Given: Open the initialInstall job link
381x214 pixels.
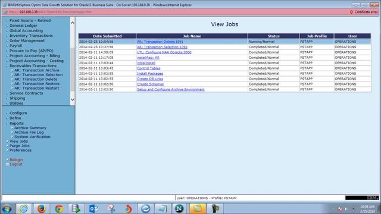Looking at the screenshot, I should coord(146,63).
